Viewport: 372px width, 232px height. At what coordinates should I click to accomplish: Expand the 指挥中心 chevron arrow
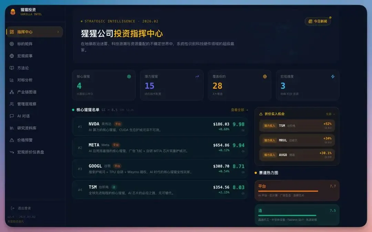point(58,32)
